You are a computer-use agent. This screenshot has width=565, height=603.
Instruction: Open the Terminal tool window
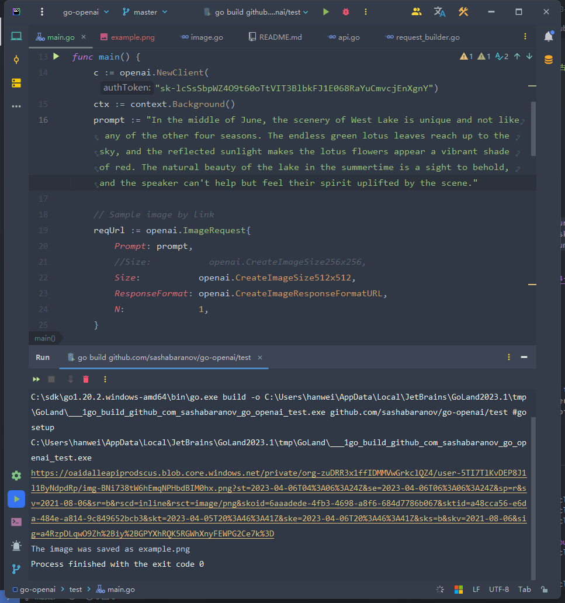pyautogui.click(x=16, y=522)
